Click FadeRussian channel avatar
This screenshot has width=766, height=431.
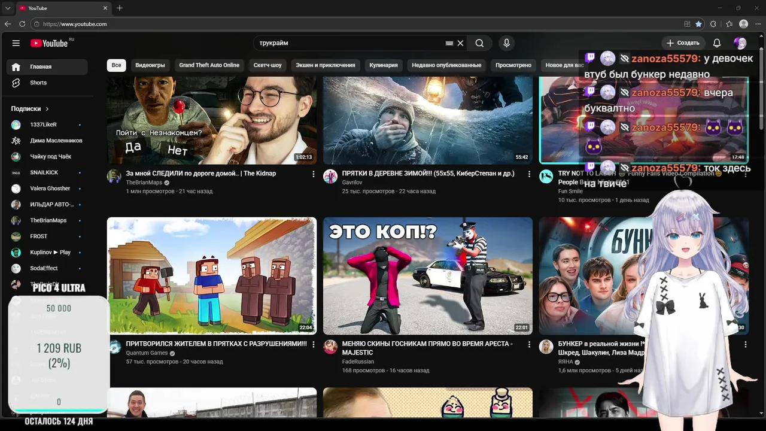[x=330, y=347]
